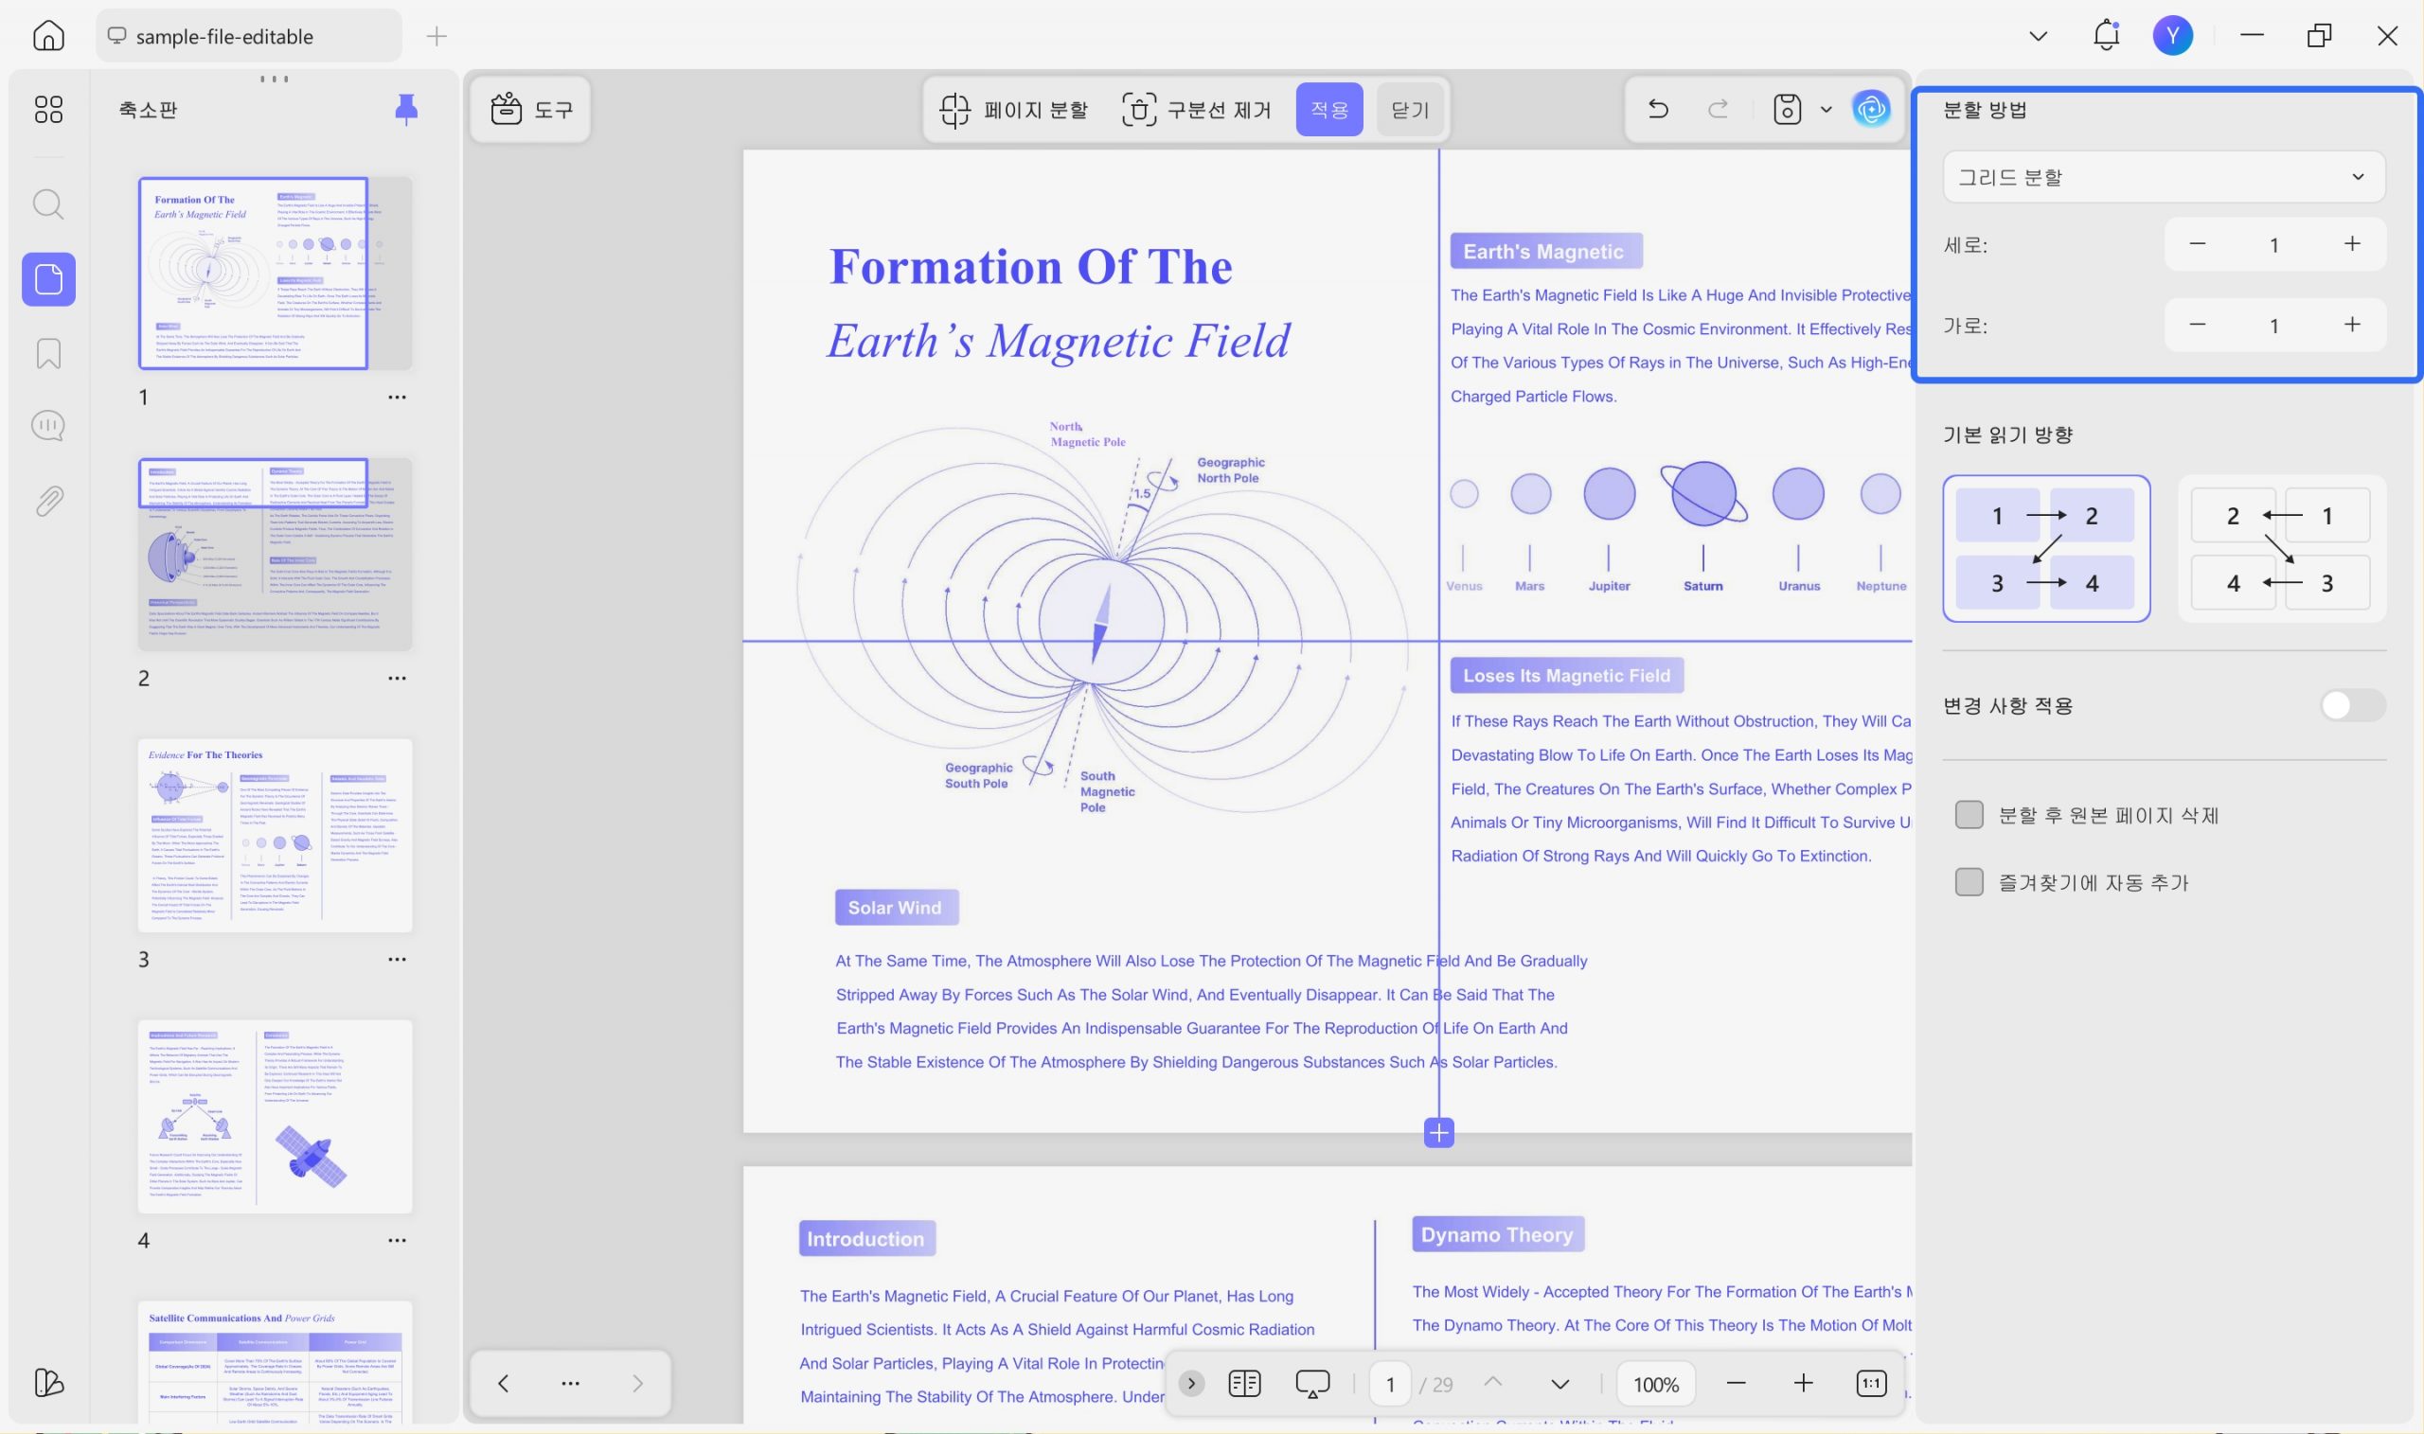Zoom out with minus button
2424x1434 pixels.
(x=1736, y=1384)
